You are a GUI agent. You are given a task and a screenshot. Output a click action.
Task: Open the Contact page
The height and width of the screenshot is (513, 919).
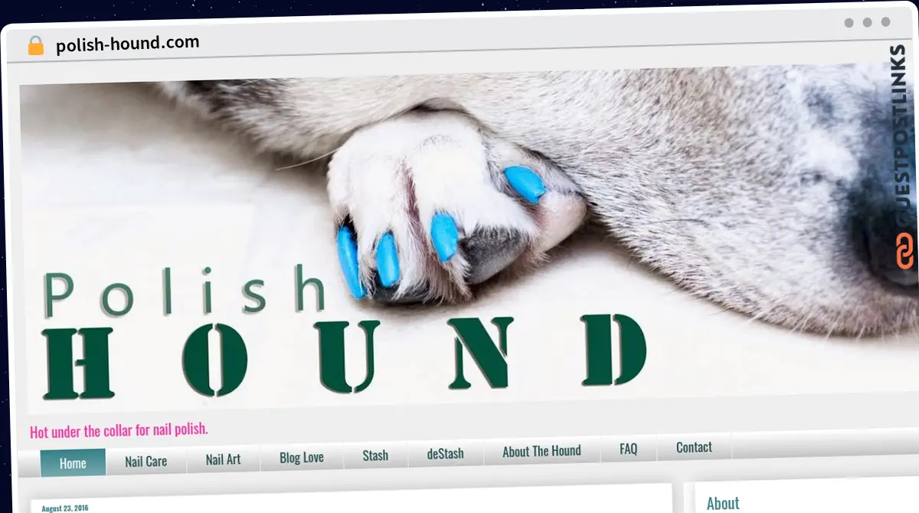tap(693, 447)
